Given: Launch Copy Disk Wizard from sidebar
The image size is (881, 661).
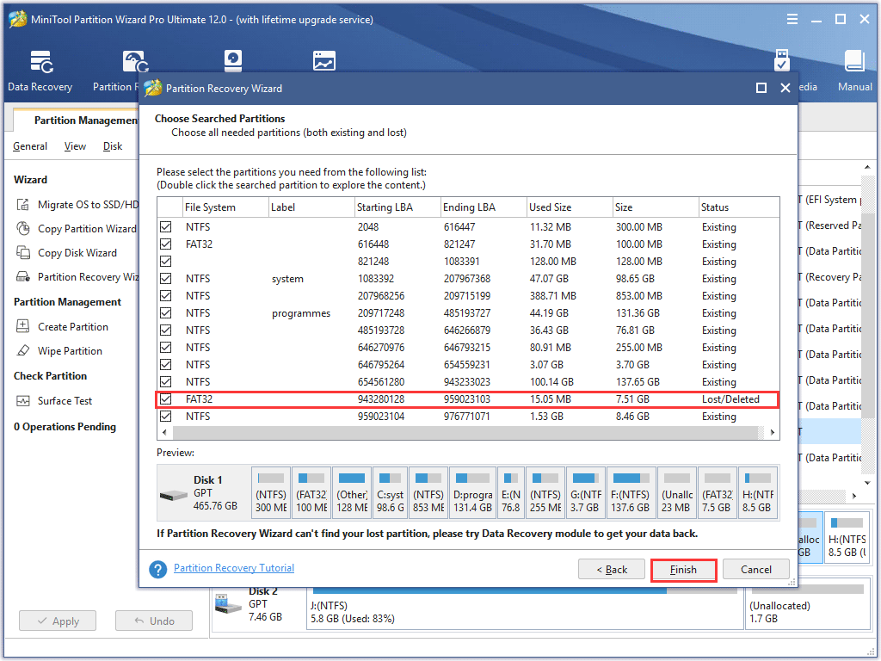Looking at the screenshot, I should [x=77, y=253].
